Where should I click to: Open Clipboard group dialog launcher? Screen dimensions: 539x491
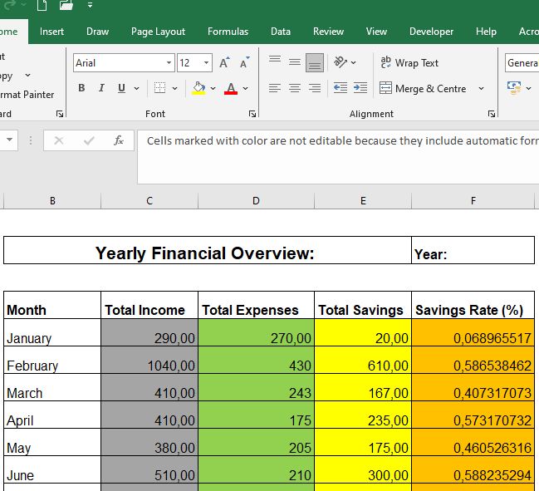pyautogui.click(x=60, y=114)
